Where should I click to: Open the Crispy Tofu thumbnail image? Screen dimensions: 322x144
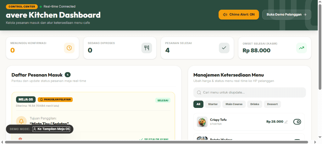click(202, 122)
